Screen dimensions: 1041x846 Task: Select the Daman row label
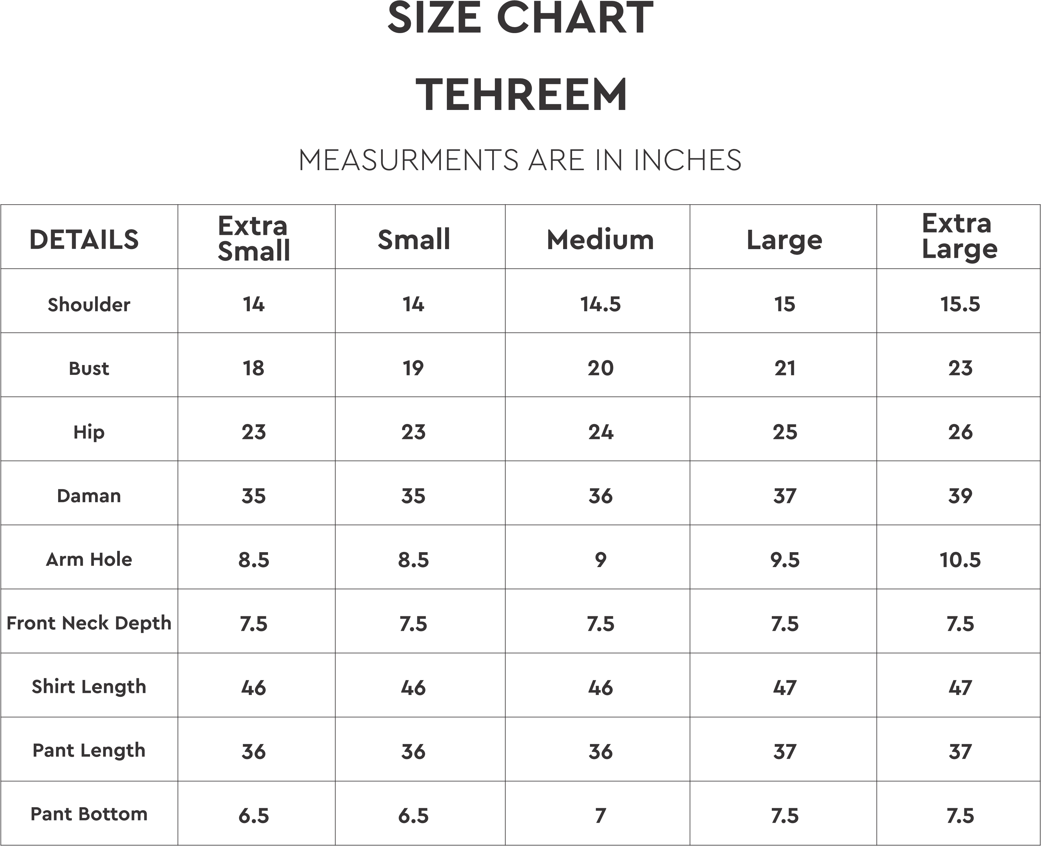point(89,496)
